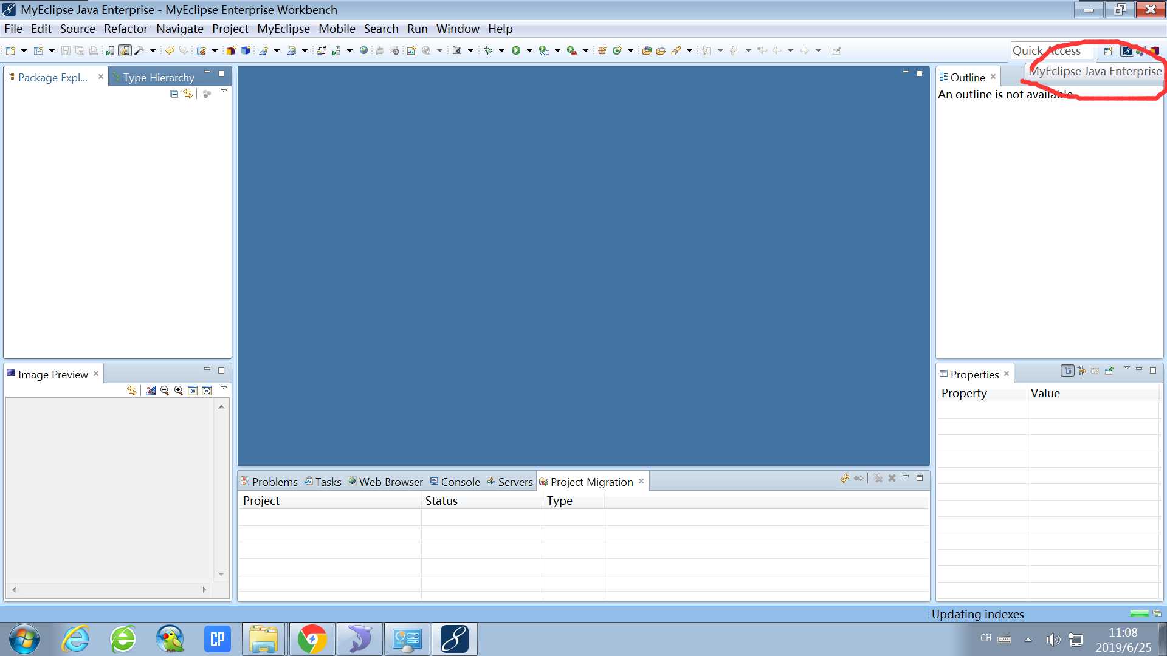The width and height of the screenshot is (1167, 656).
Task: Click the New file toolbar icon
Action: coord(10,51)
